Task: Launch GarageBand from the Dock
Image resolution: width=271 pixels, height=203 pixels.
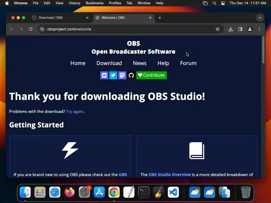Action: pyautogui.click(x=159, y=192)
